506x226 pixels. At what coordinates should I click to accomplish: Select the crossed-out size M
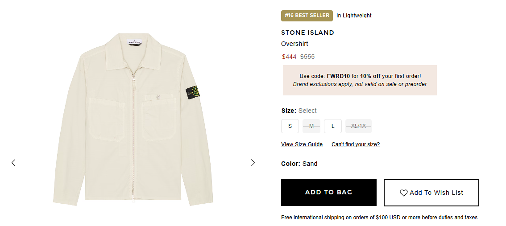coord(311,126)
